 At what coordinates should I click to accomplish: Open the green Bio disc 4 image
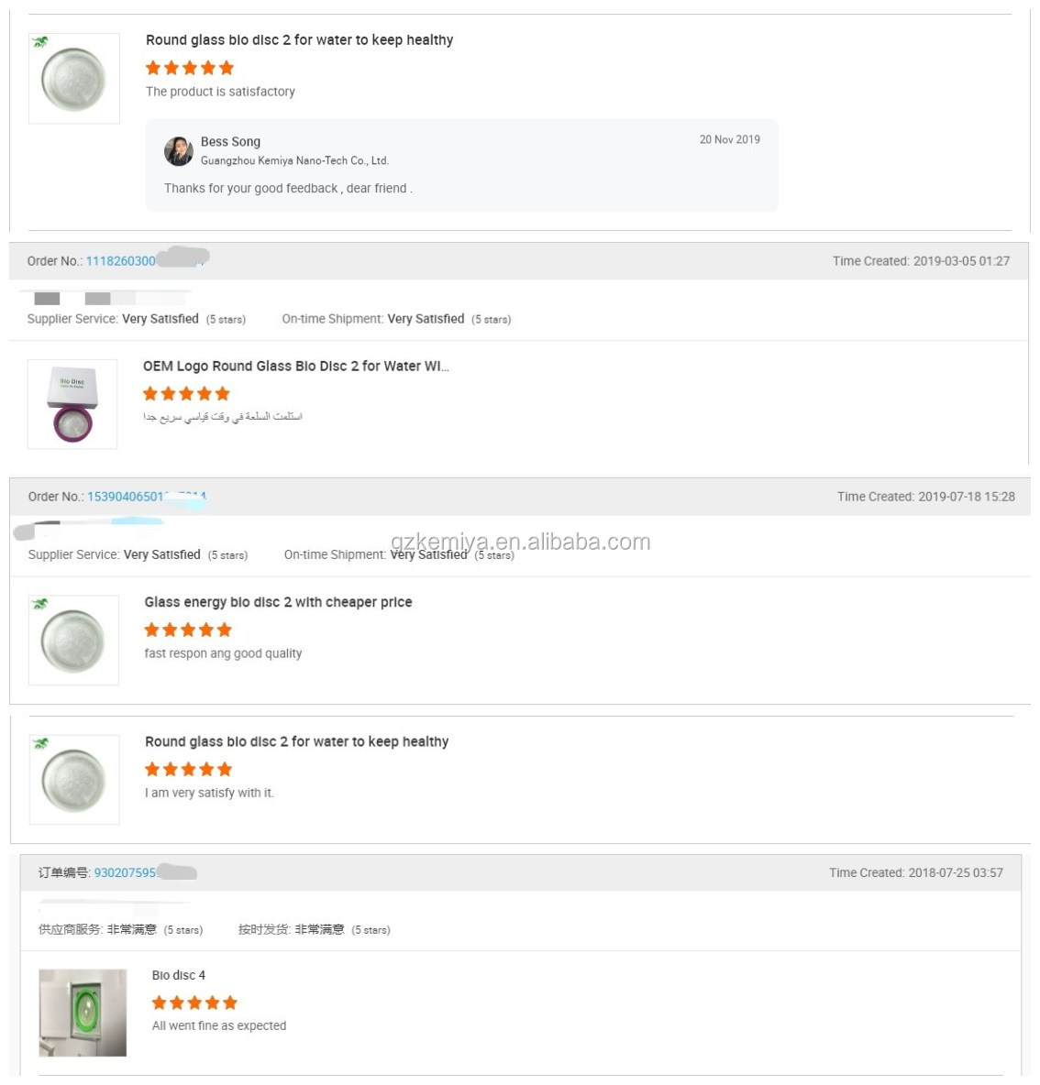(x=83, y=1014)
